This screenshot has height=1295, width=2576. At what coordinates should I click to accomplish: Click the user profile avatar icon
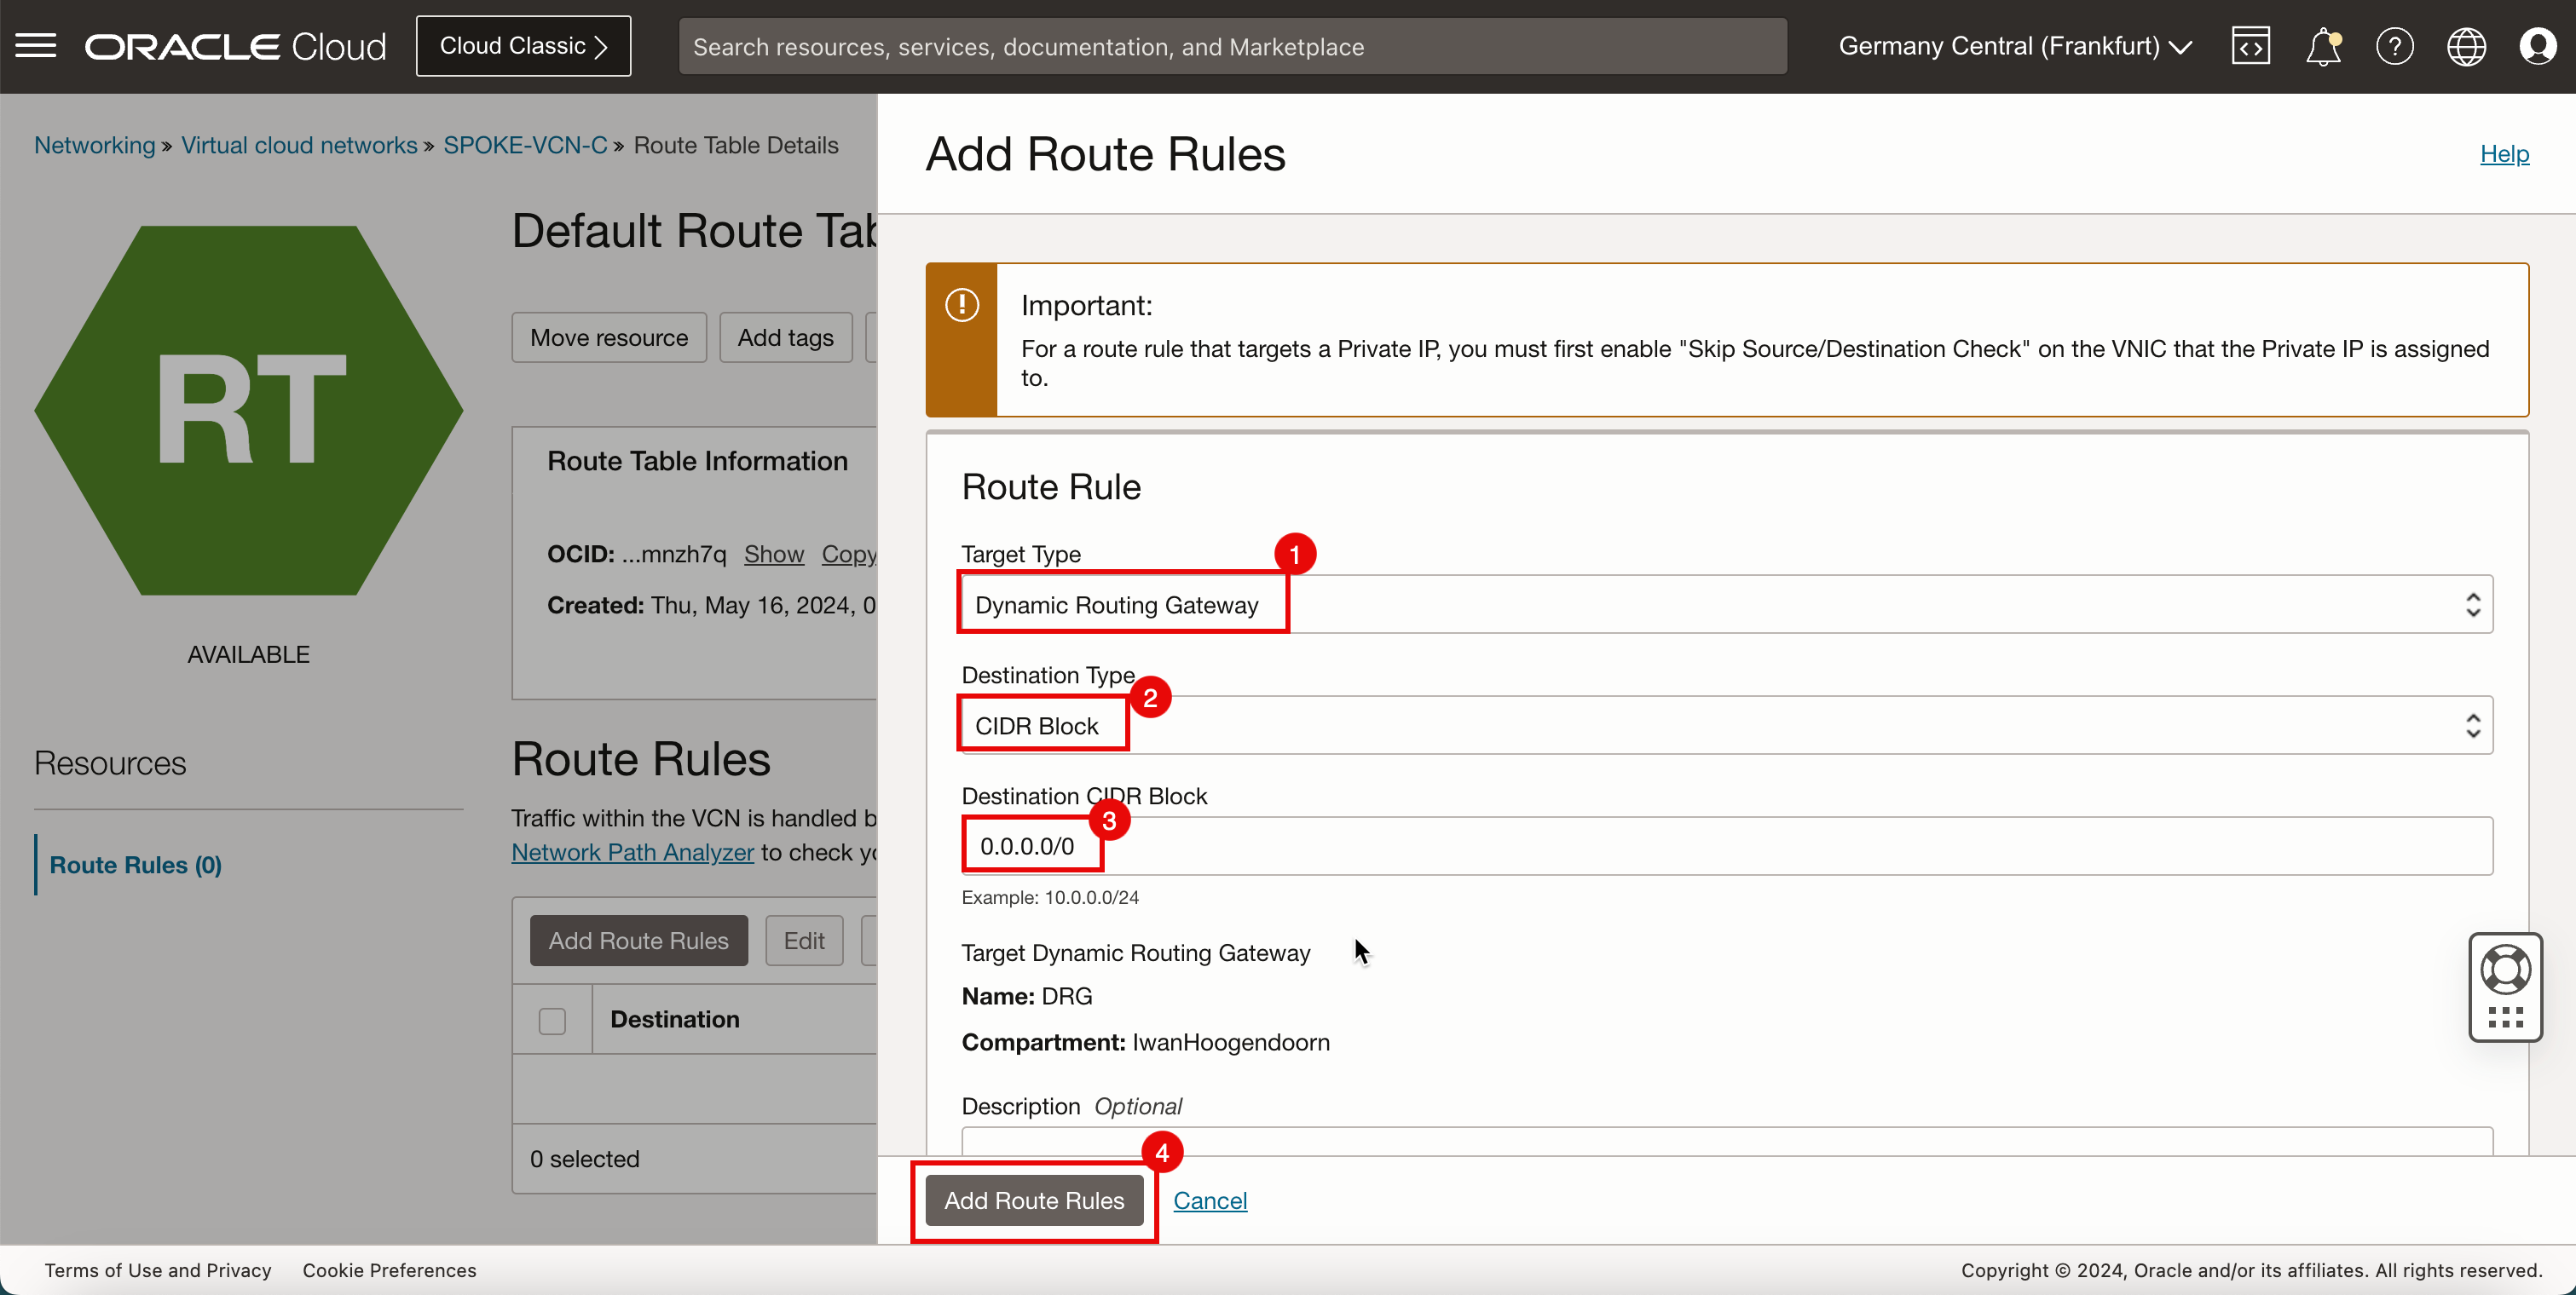pyautogui.click(x=2536, y=46)
